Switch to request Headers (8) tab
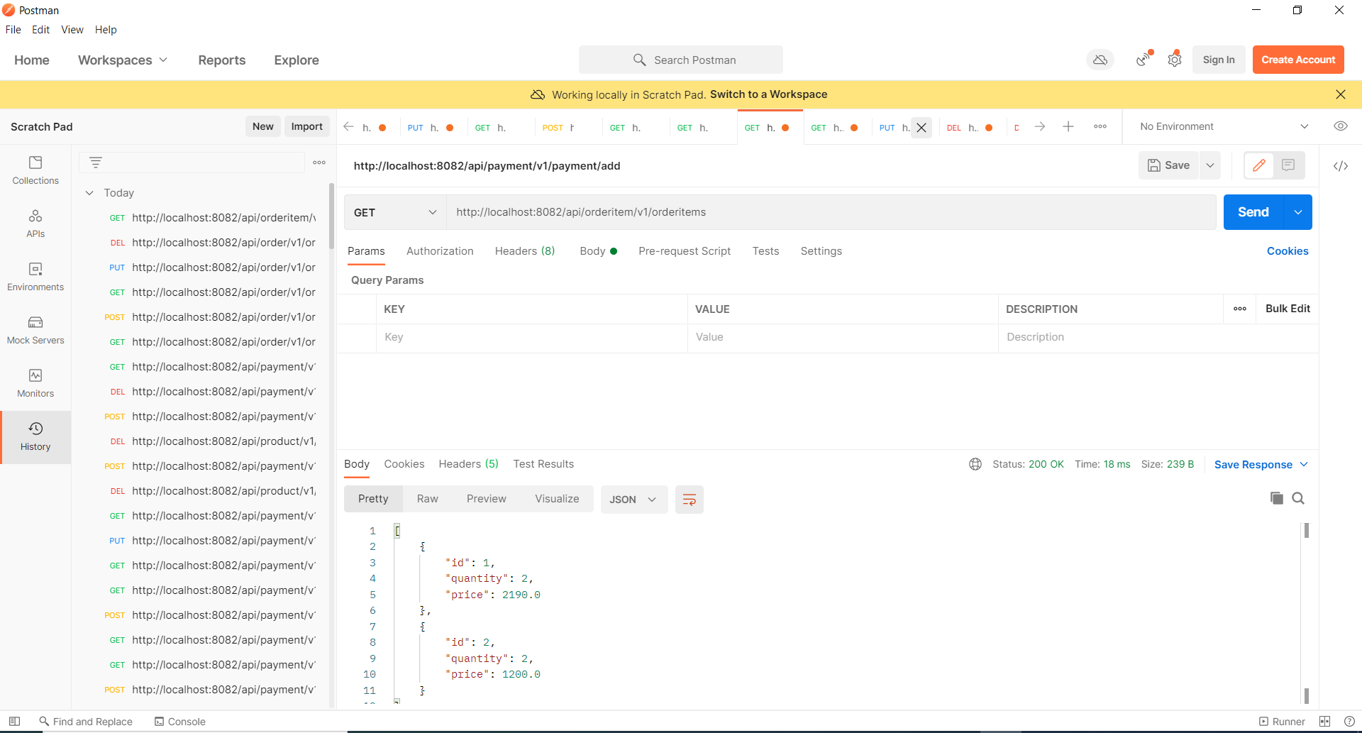 (x=525, y=251)
